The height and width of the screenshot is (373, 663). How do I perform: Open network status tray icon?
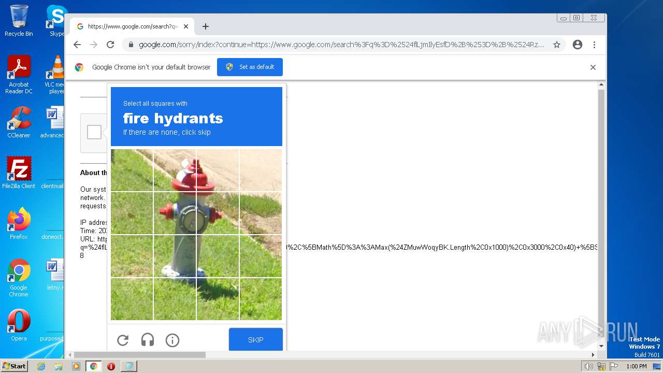click(601, 366)
